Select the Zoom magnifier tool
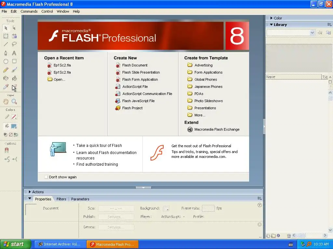Image resolution: width=333 pixels, height=249 pixels. point(14,101)
